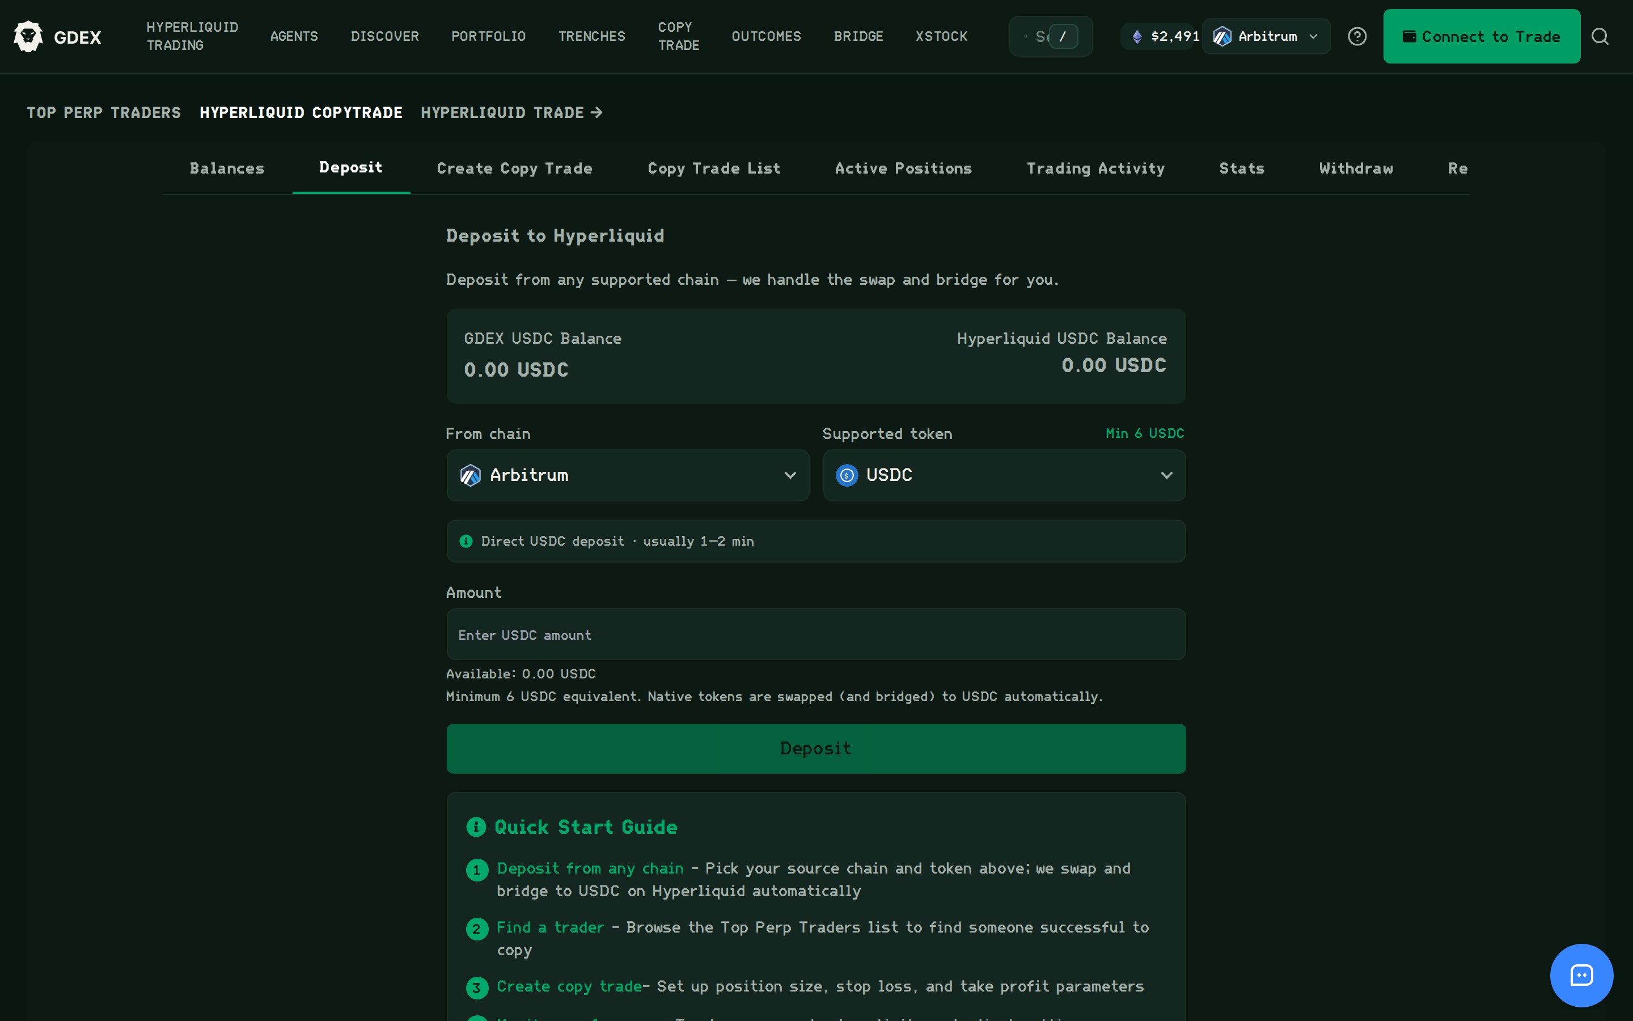This screenshot has width=1633, height=1021.
Task: Open Portfolio in top navigation
Action: 489,36
